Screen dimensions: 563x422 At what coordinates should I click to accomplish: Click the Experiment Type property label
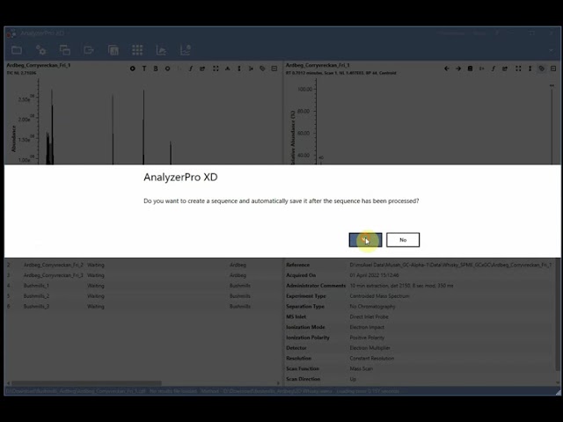[306, 296]
